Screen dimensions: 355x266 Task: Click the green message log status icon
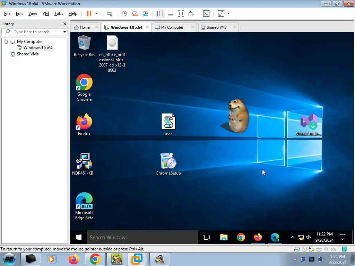(x=345, y=249)
